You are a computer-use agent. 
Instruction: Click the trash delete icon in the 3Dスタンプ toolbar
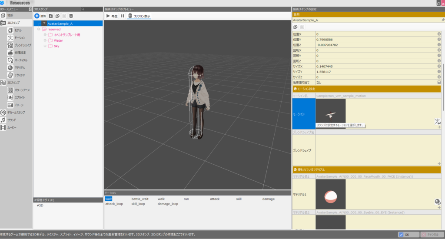[71, 16]
